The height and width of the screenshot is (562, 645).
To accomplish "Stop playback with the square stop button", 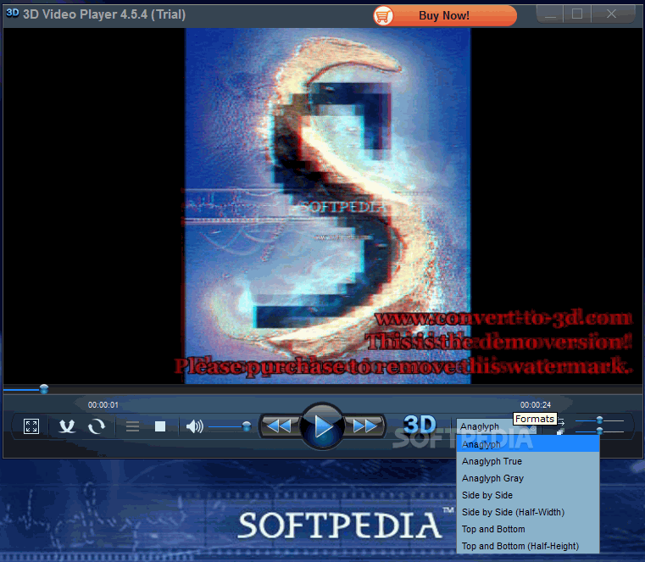I will point(160,426).
